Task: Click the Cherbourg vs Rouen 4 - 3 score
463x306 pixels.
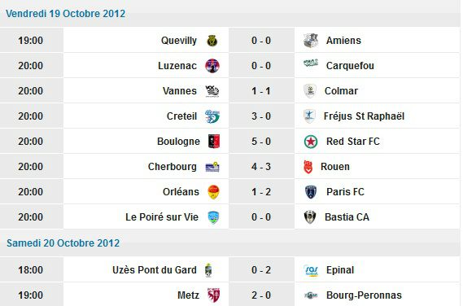Action: 261,167
